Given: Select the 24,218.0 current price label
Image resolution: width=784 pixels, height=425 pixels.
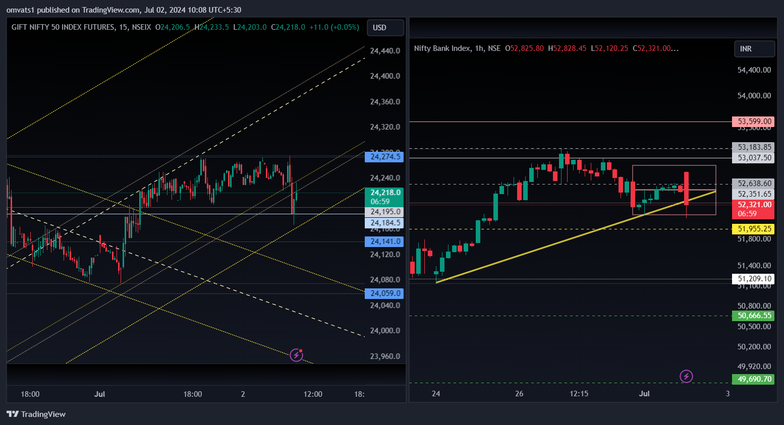Looking at the screenshot, I should tap(384, 197).
